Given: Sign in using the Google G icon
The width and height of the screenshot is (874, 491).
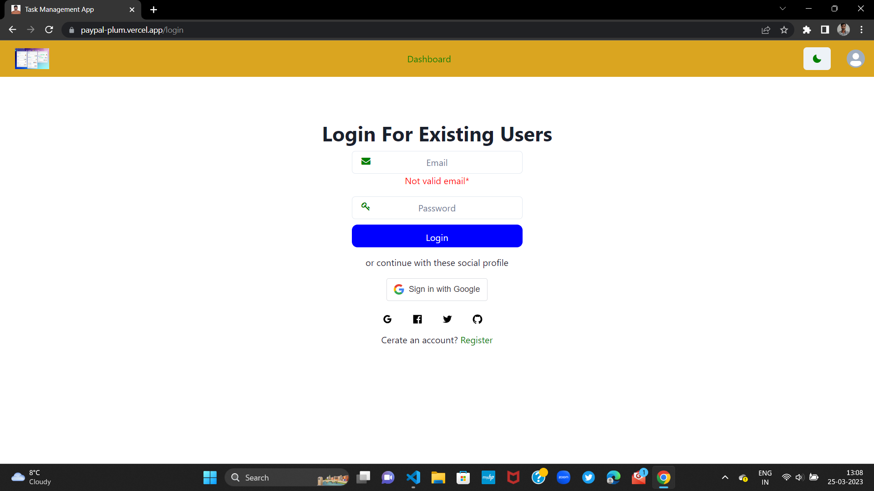Looking at the screenshot, I should (387, 319).
